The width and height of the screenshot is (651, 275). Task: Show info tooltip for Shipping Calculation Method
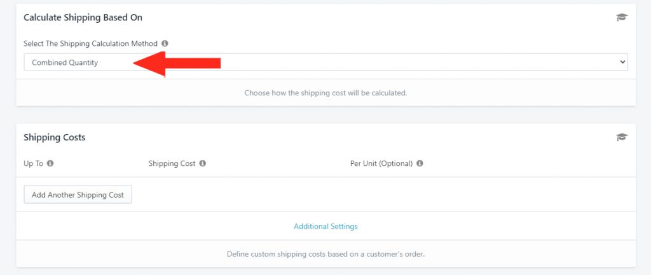[x=165, y=44]
